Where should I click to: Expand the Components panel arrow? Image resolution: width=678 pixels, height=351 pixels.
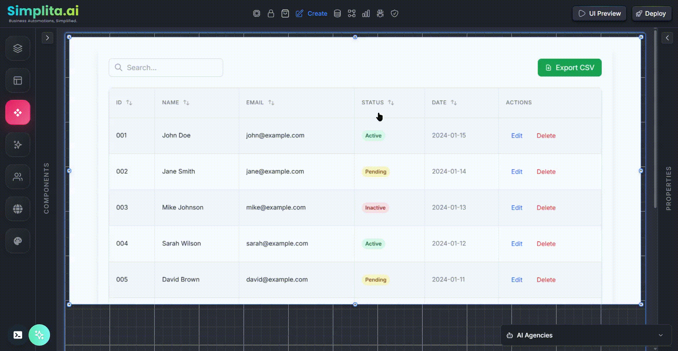click(48, 38)
